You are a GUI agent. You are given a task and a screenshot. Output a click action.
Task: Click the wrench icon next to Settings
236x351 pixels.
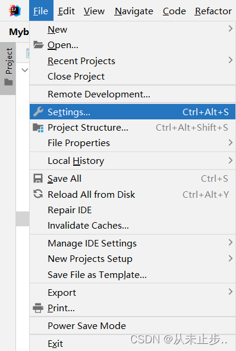tap(38, 112)
